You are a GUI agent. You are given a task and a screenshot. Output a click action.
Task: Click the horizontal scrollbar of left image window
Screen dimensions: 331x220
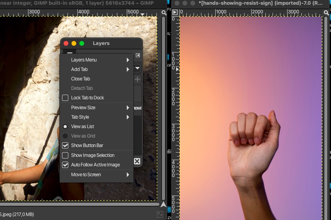coord(80,204)
